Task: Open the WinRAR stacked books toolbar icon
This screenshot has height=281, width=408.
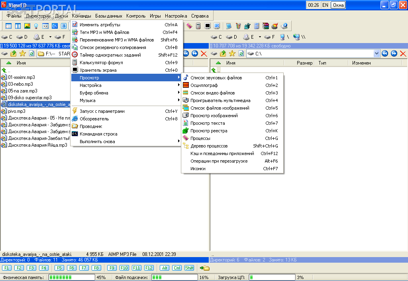Action: point(266,26)
